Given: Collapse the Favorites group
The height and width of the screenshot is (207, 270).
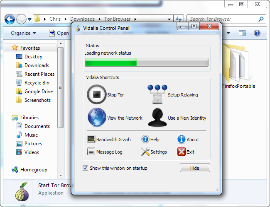Looking at the screenshot, I should coord(30,48).
